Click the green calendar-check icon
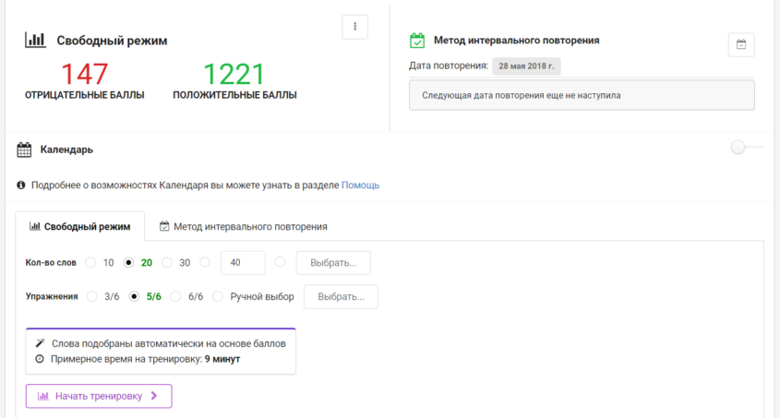The width and height of the screenshot is (780, 418). pos(417,41)
